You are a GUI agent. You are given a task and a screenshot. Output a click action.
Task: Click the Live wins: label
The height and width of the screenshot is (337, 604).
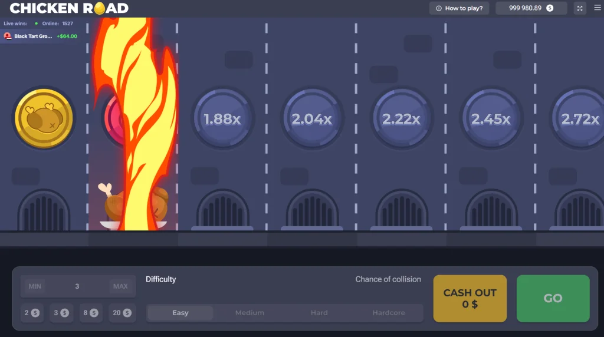pos(15,24)
